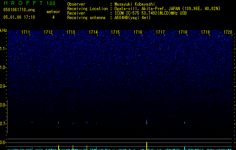Screen dimensions: 236x150
Task: Select the 1714 time marker
Action: pos(93,33)
